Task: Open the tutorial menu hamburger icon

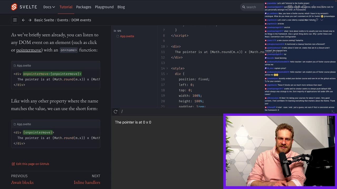Action: (x=15, y=20)
